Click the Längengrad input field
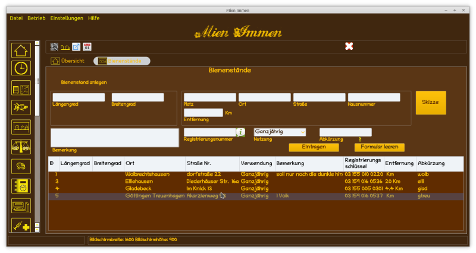Image resolution: width=476 pixels, height=253 pixels. coord(79,97)
